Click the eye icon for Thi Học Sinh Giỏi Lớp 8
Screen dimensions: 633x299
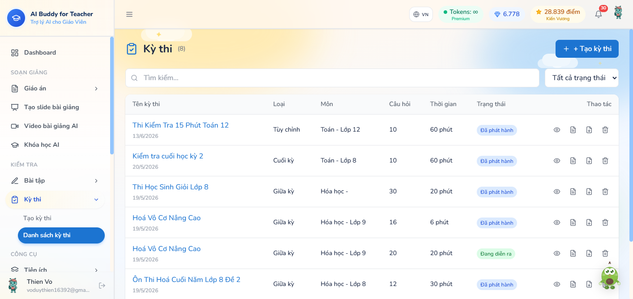557,192
